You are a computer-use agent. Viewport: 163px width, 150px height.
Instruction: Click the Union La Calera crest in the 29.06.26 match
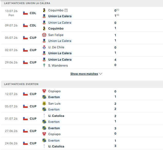(x=44, y=60)
